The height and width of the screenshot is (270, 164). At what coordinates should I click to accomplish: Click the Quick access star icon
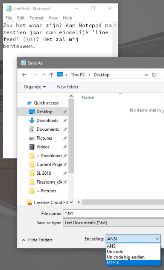[29, 103]
